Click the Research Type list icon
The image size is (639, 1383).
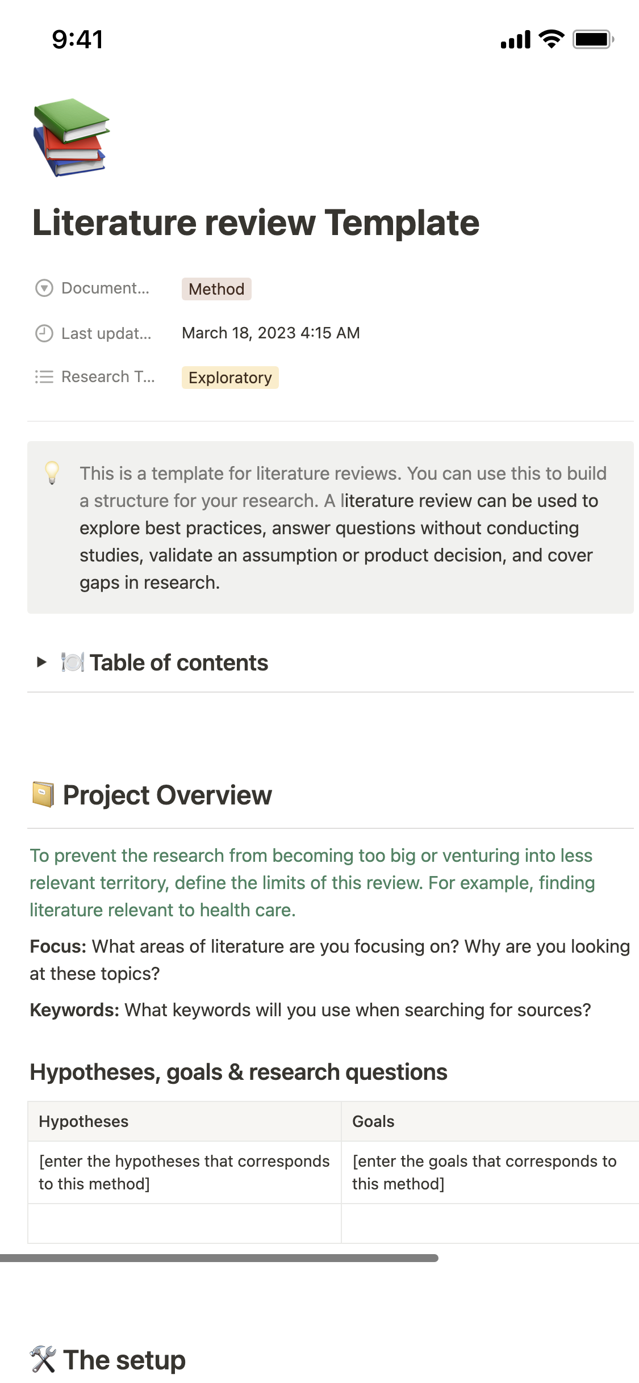click(43, 376)
